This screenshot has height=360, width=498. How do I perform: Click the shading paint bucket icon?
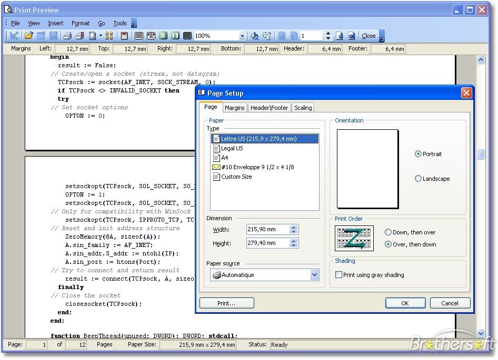point(255,36)
